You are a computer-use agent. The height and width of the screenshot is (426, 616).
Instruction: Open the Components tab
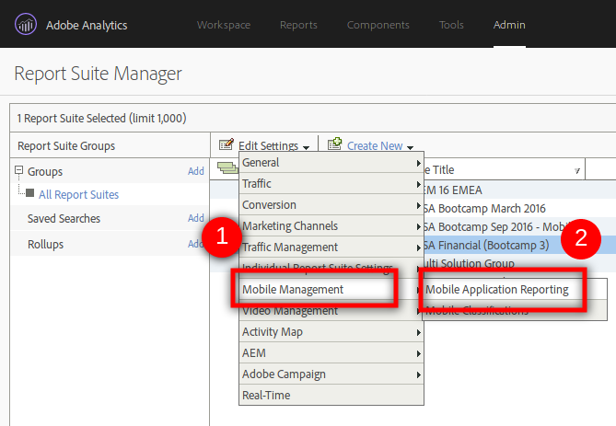pyautogui.click(x=378, y=25)
